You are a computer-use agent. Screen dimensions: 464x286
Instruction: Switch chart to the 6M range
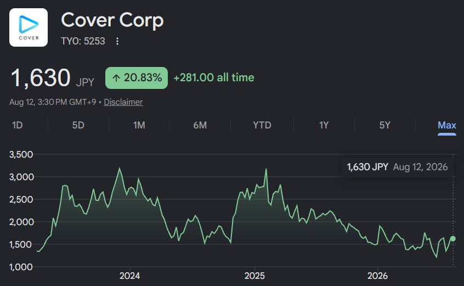click(x=200, y=125)
